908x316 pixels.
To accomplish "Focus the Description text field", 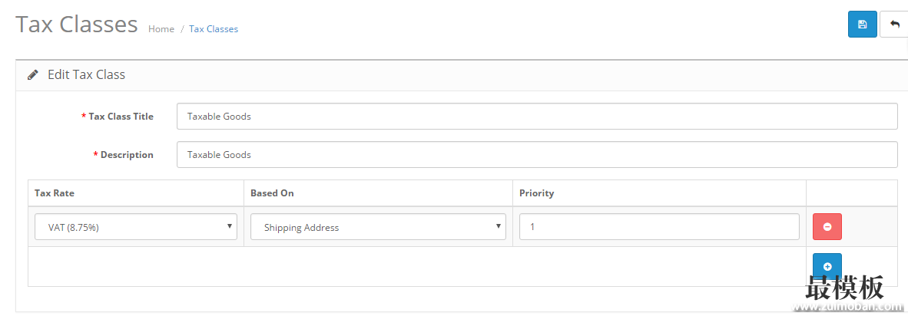I will (537, 155).
